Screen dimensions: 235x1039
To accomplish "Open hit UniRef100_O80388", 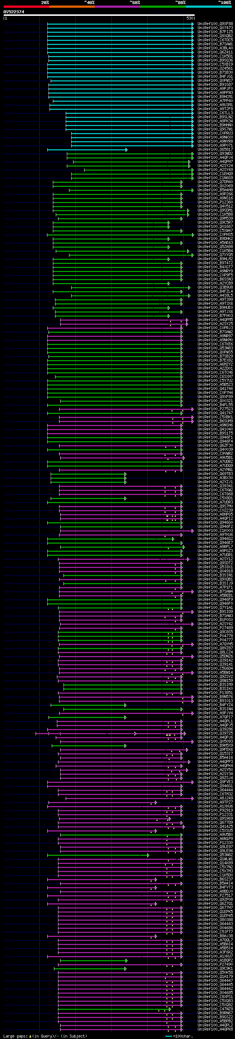I will tap(215, 920).
